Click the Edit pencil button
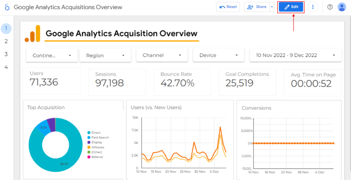The height and width of the screenshot is (180, 351). [291, 7]
